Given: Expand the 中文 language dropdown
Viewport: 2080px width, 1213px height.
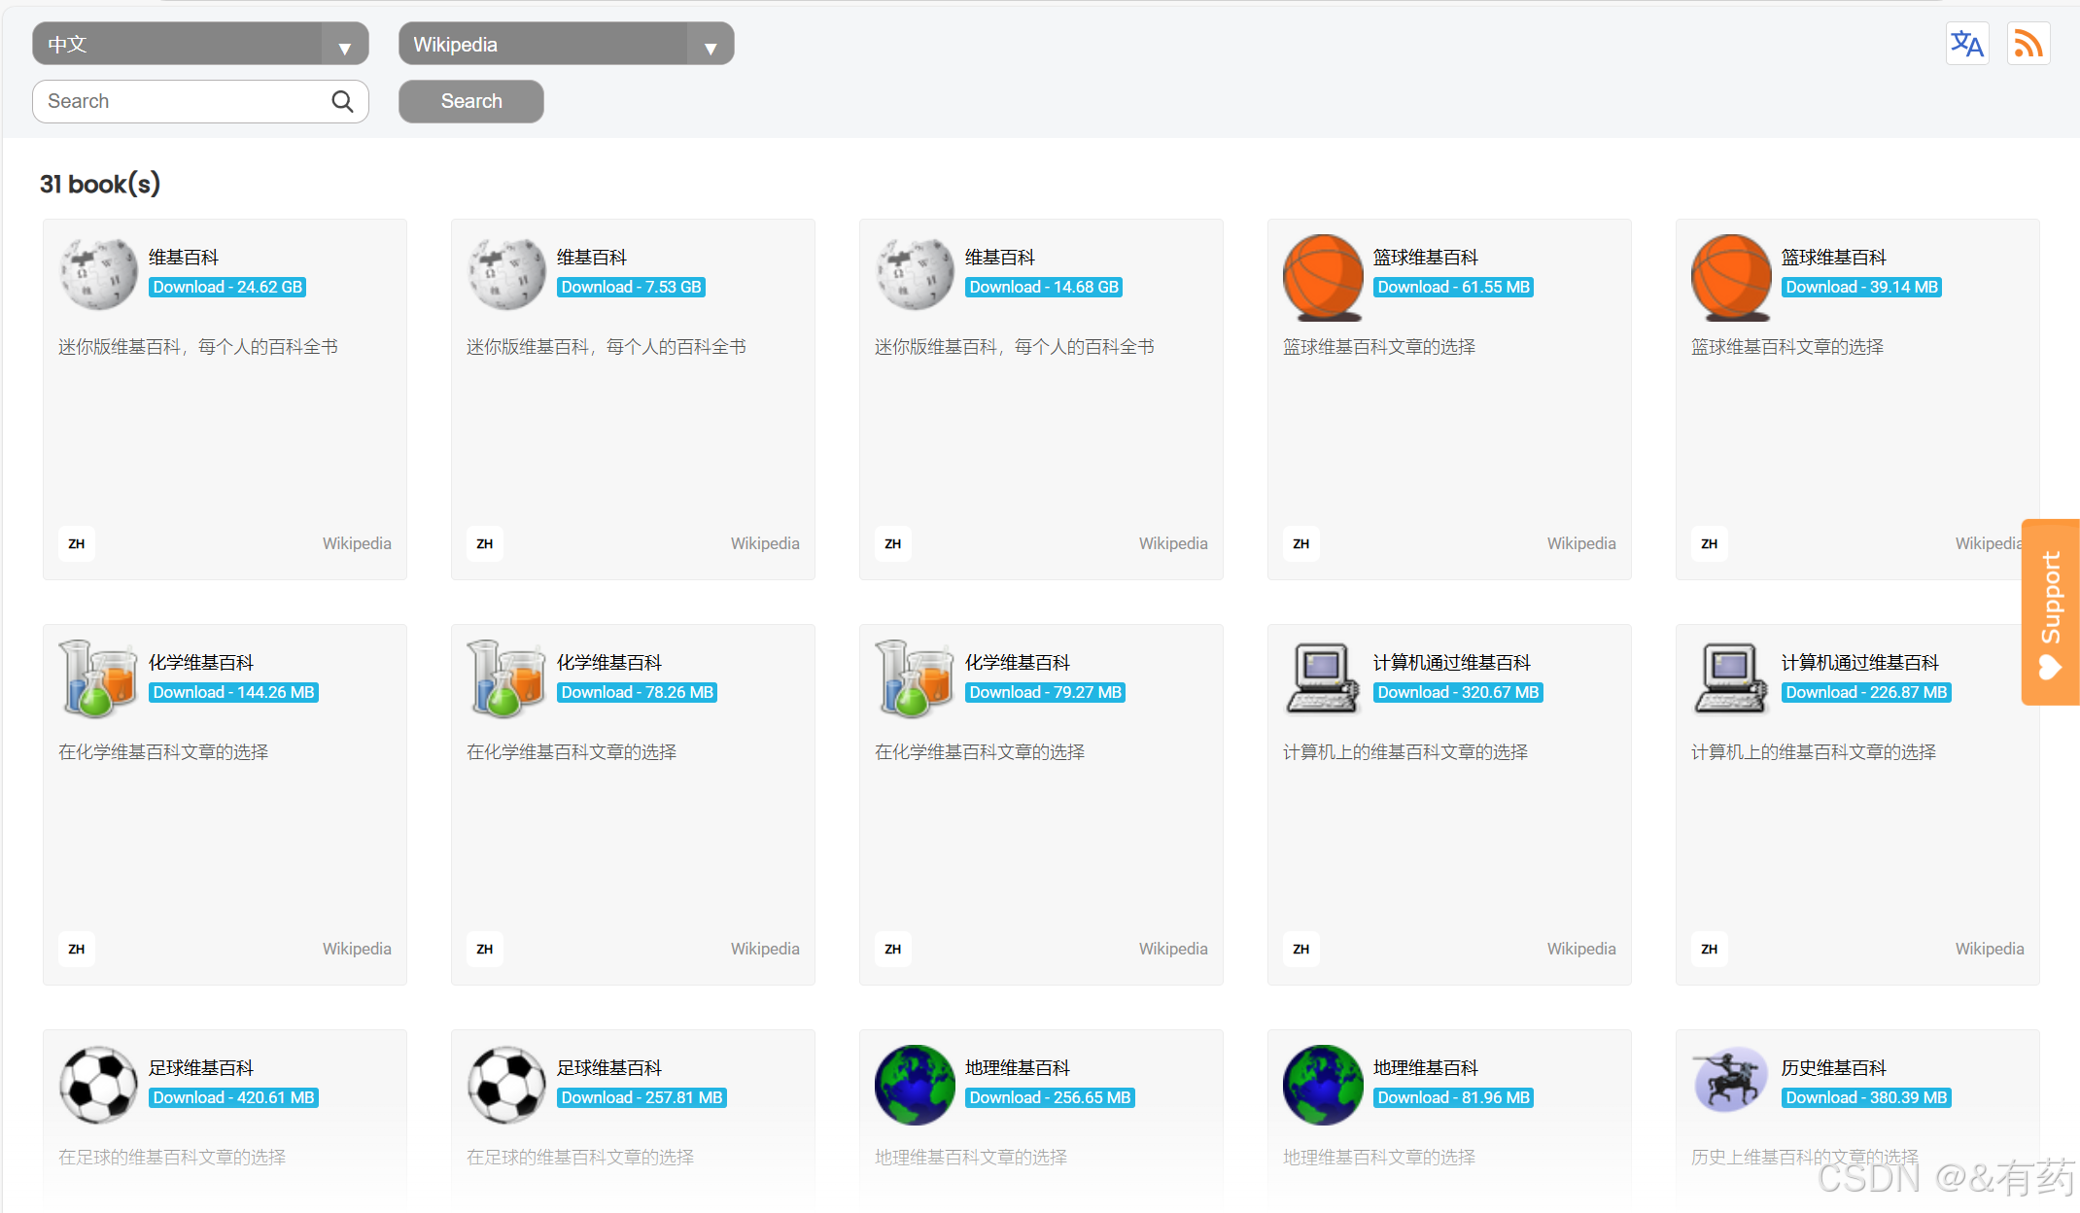Looking at the screenshot, I should coord(200,45).
